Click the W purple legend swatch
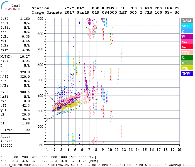Image resolution: width=195 pixels, height=167 pixels. 187,36
